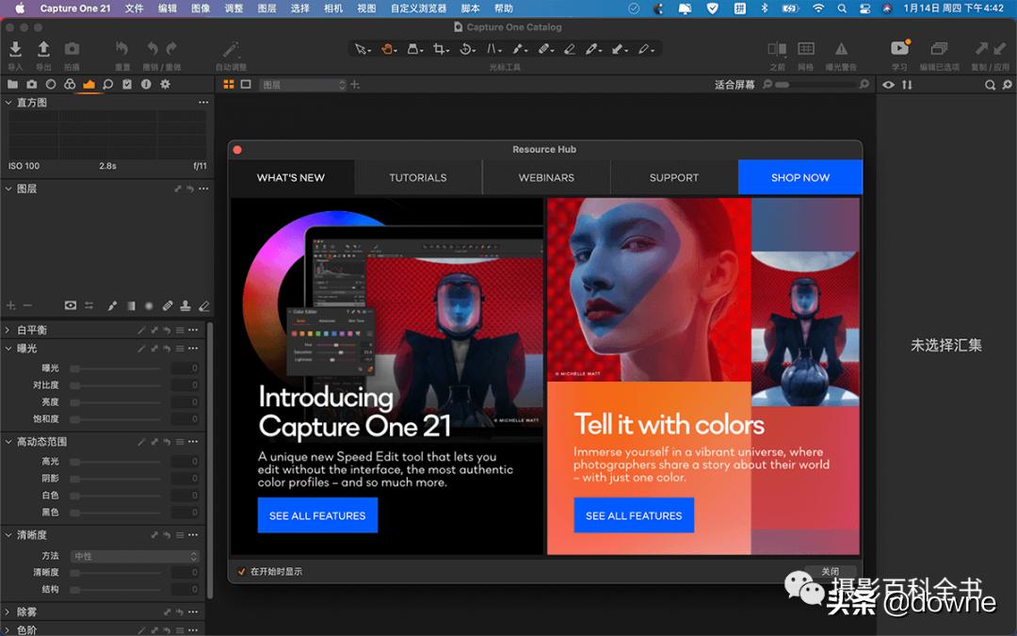
Task: Select the orange Pan hand tool
Action: click(387, 49)
